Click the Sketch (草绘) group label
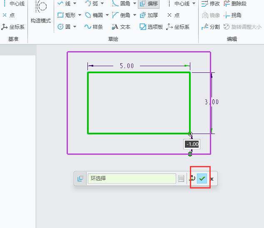 click(113, 39)
